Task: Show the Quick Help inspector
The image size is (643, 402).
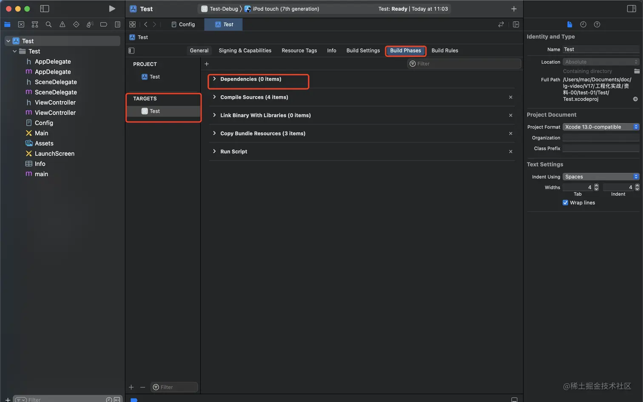Action: 597,24
